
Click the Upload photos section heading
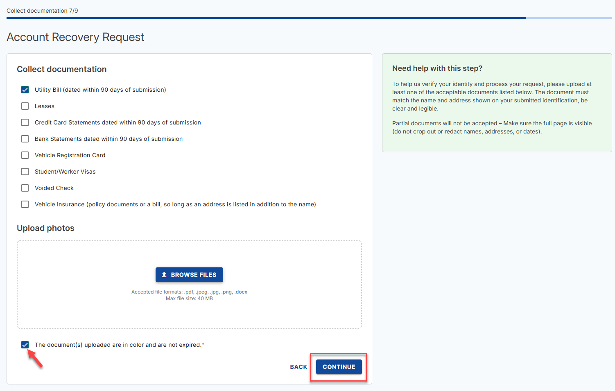click(x=45, y=228)
